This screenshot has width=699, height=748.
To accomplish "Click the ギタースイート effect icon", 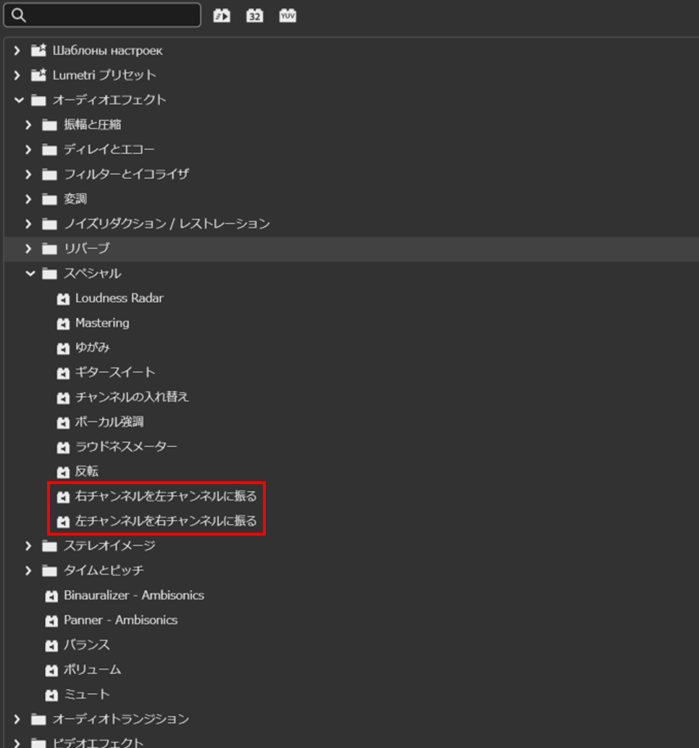I will (63, 373).
